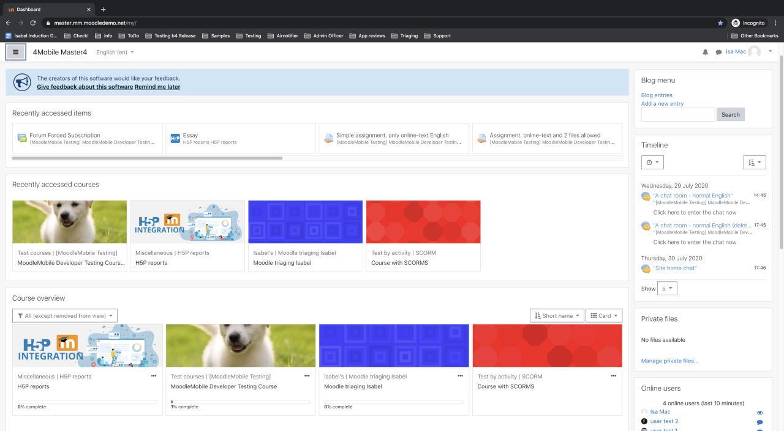Open a new browser tab with the plus icon
Image resolution: width=784 pixels, height=431 pixels.
click(x=103, y=9)
